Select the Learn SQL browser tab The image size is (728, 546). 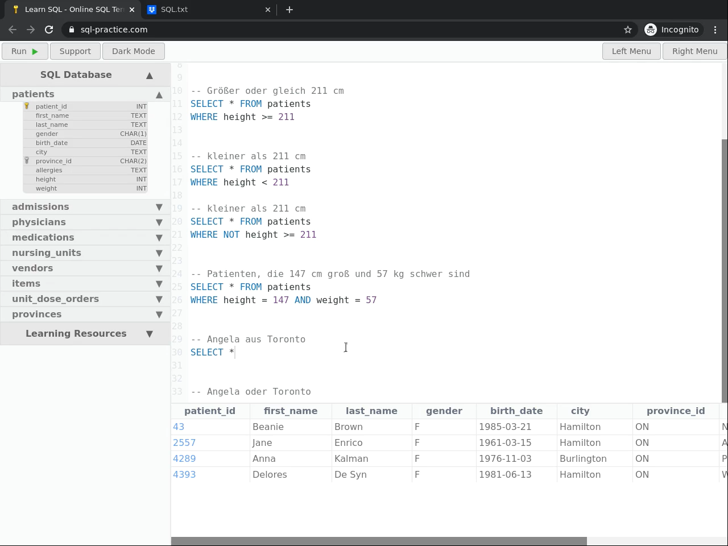(74, 10)
